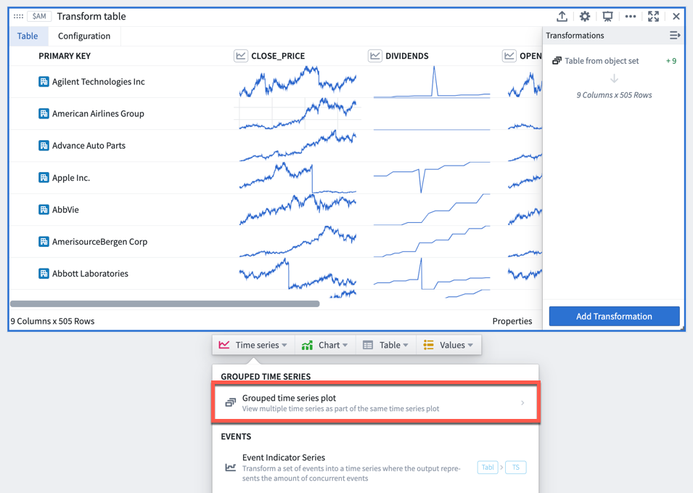Open the Time series dropdown
Screen dimensions: 693x493
pyautogui.click(x=253, y=345)
